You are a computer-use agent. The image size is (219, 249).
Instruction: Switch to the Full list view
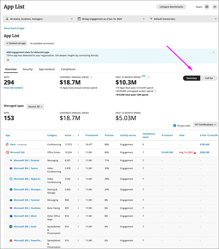pos(209,78)
